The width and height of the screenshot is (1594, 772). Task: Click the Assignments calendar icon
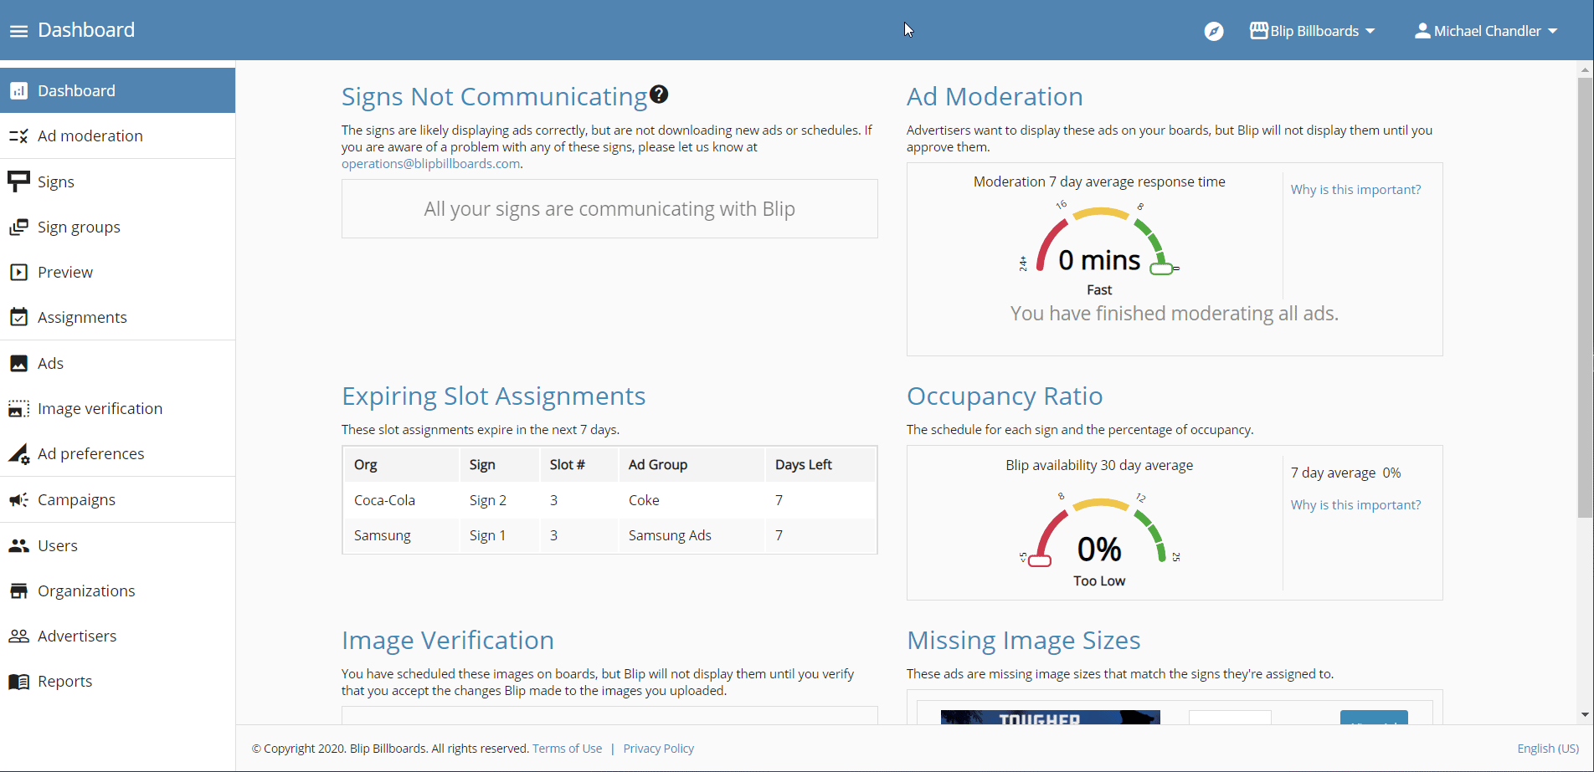point(18,316)
